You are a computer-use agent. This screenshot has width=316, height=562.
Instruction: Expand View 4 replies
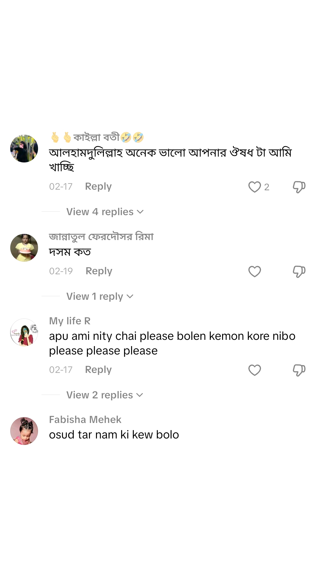(105, 212)
